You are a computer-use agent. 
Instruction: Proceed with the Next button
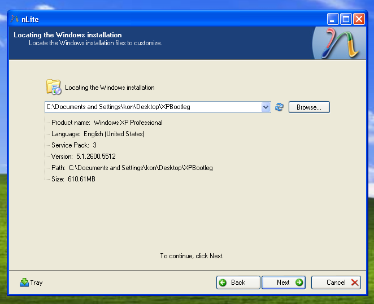(284, 283)
